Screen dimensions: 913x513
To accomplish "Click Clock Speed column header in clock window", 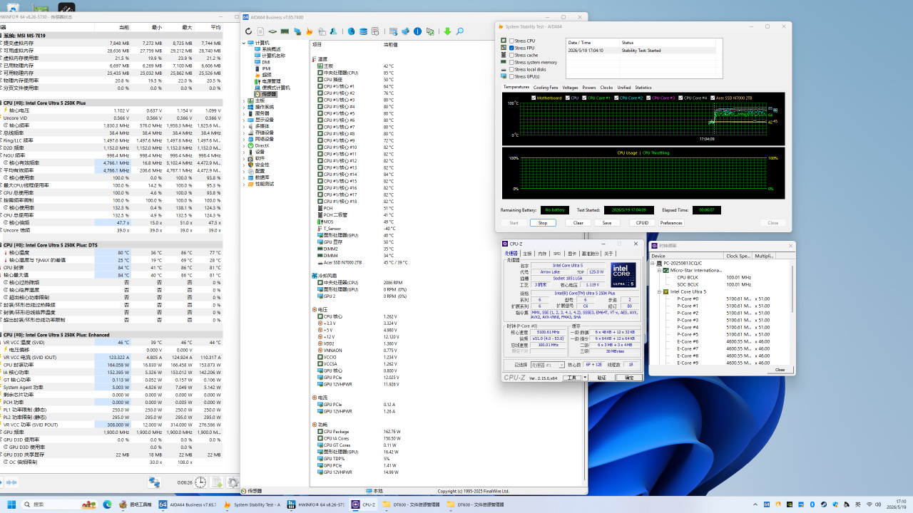I will point(738,256).
